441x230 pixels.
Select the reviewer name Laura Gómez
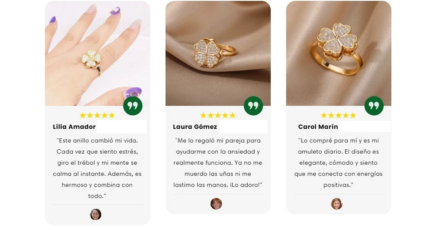(195, 127)
